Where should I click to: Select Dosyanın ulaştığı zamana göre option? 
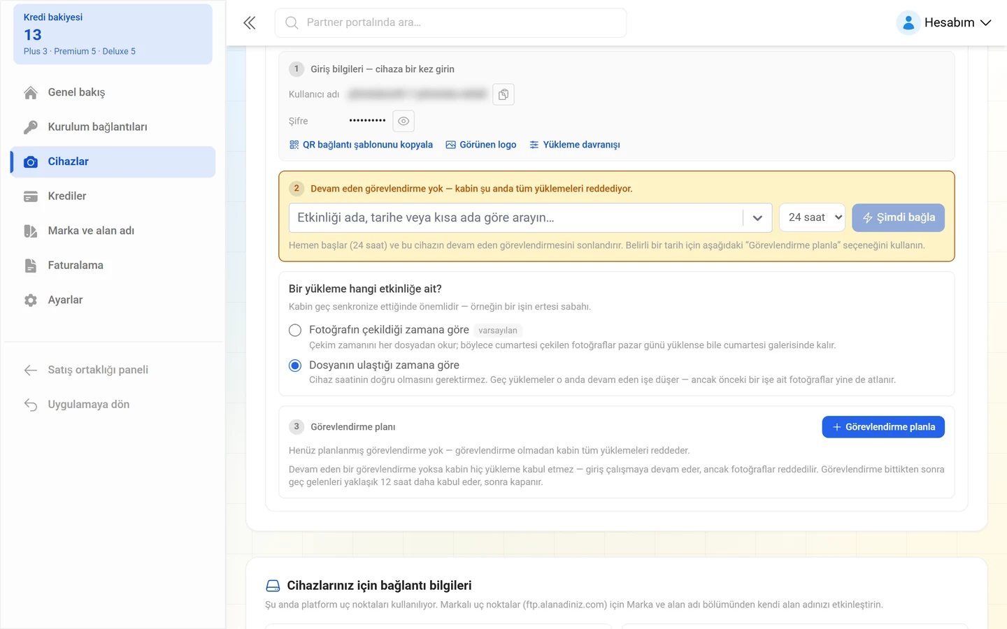tap(295, 366)
